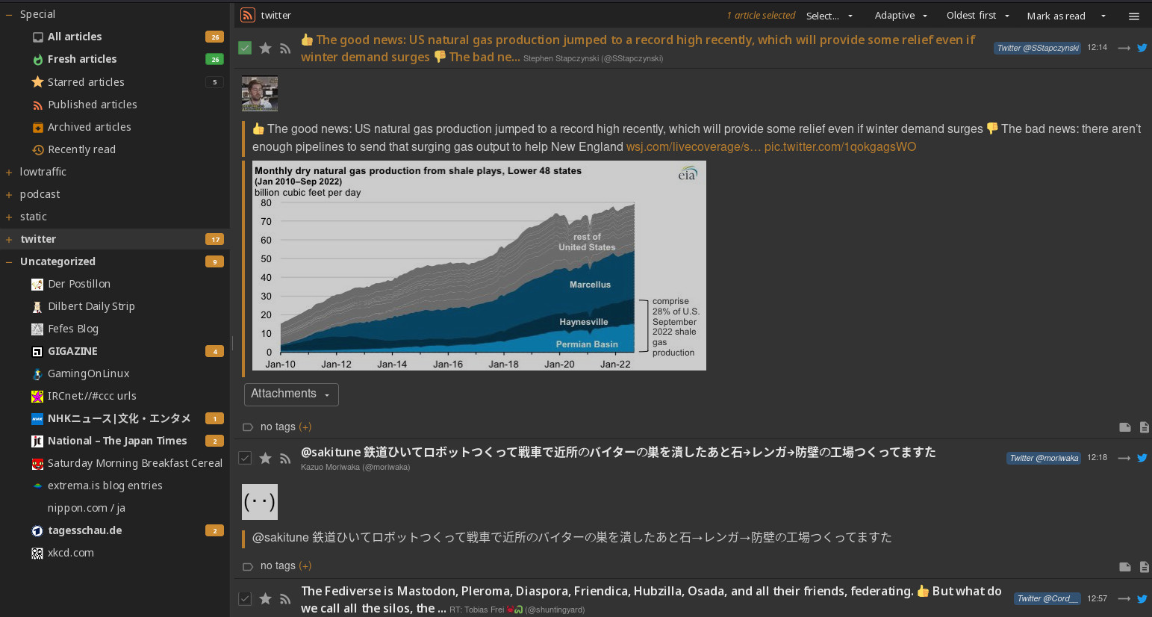Screen dimensions: 1152x617
Task: Collapse the Uncategorized category
Action: coord(9,262)
